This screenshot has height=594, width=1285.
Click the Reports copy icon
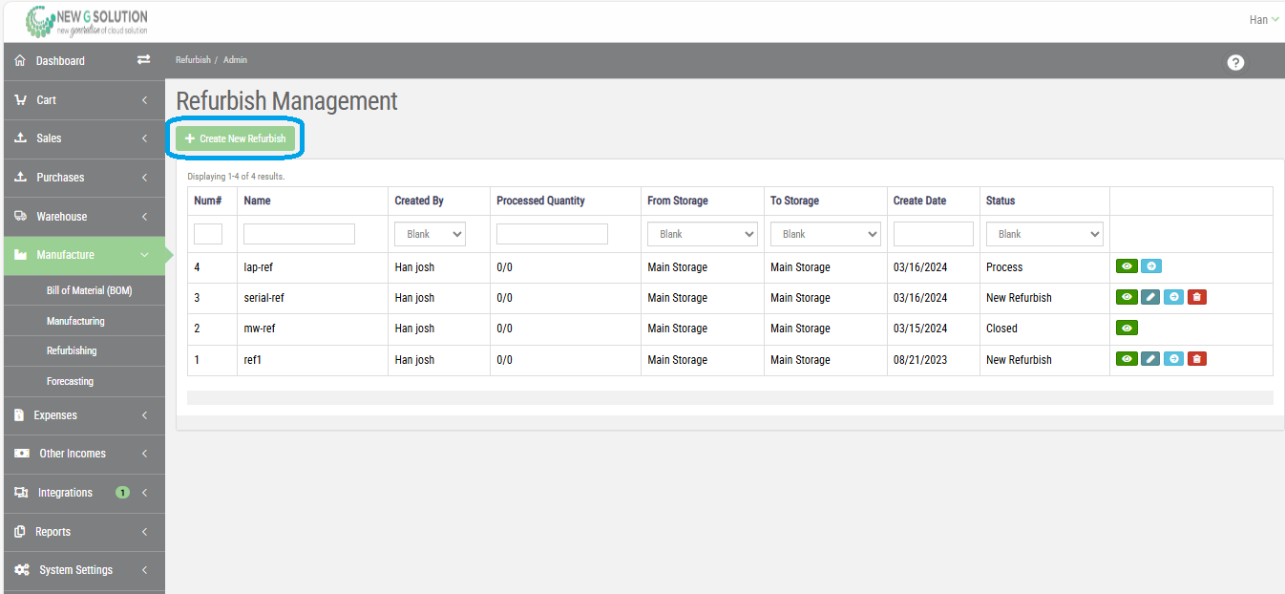coord(20,532)
